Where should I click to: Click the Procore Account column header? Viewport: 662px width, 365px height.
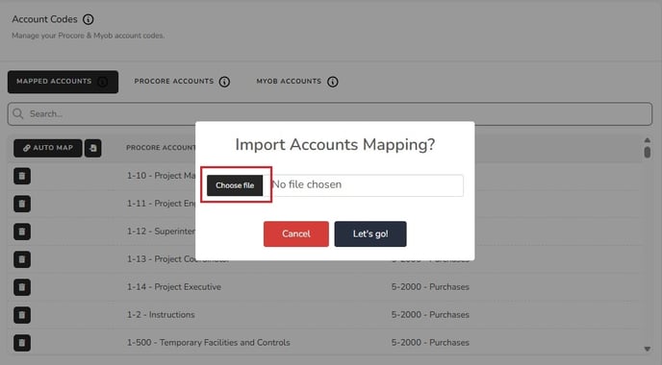pyautogui.click(x=161, y=148)
